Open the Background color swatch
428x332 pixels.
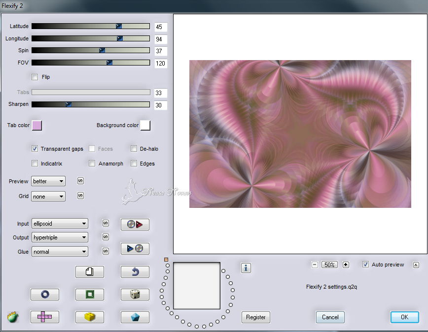(145, 126)
